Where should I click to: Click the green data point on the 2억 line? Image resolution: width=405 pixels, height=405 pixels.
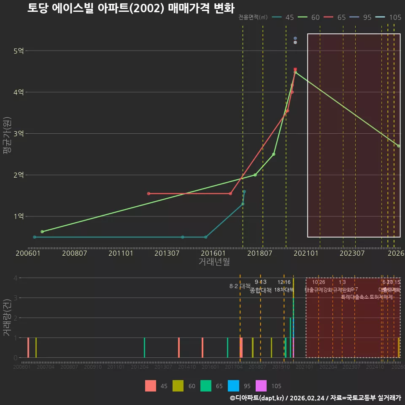(x=255, y=175)
